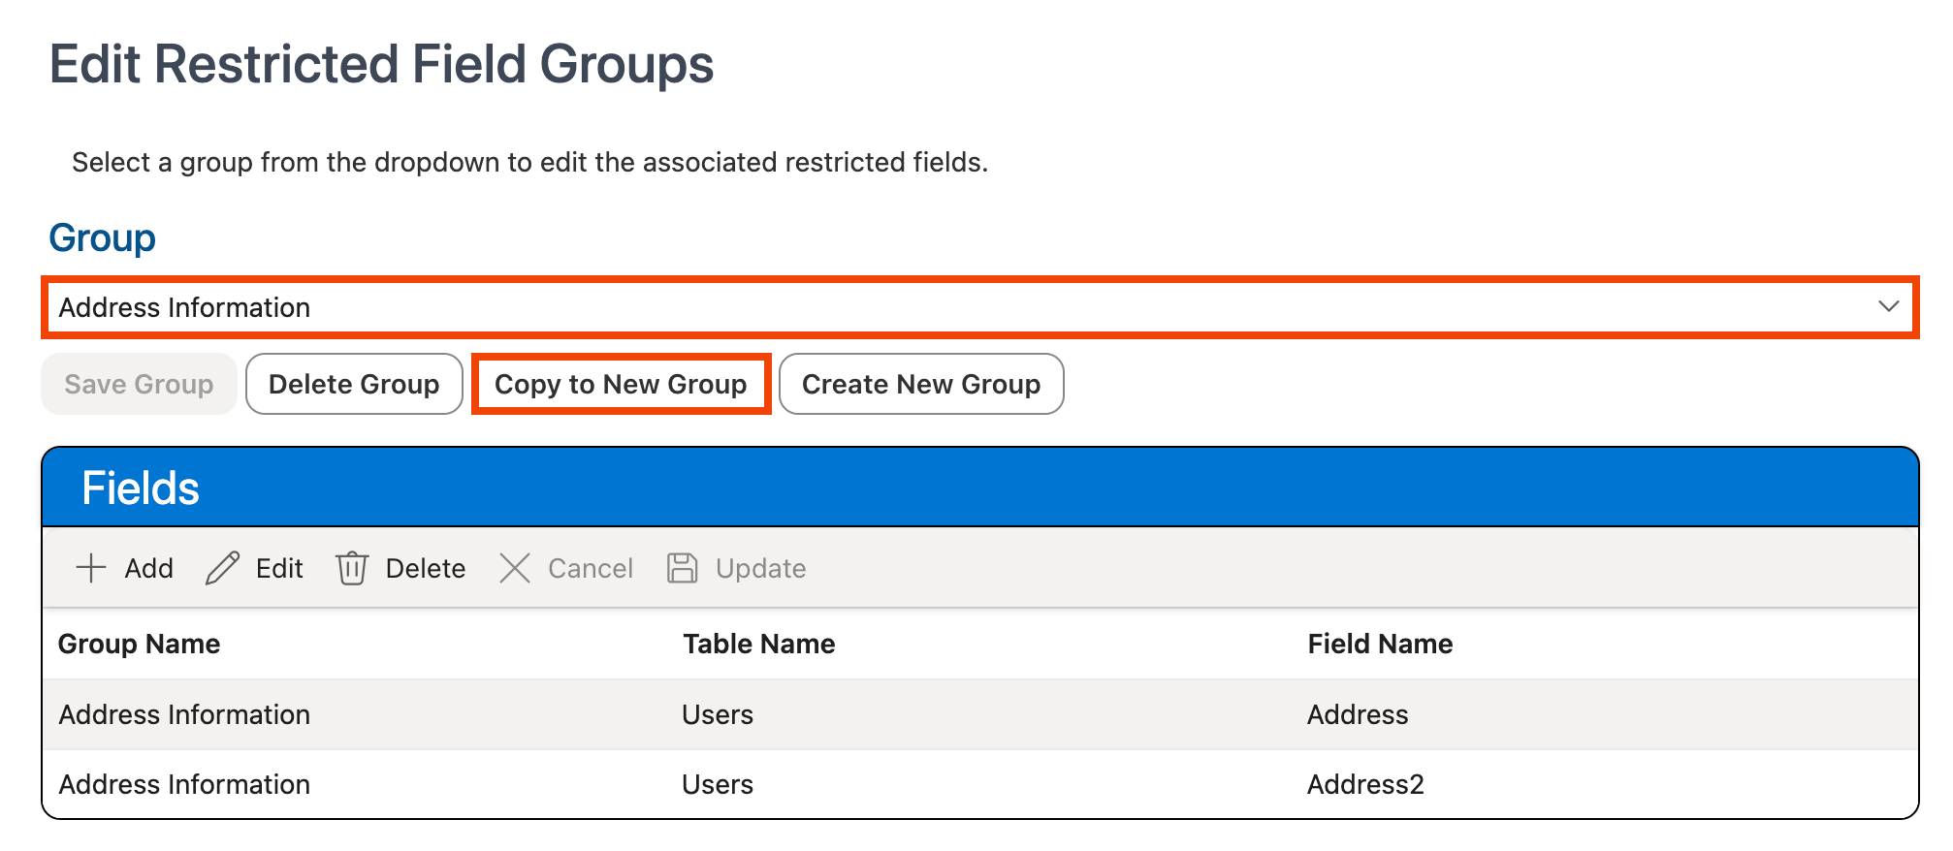Click Copy to New Group button
This screenshot has height=851, width=1953.
[621, 384]
